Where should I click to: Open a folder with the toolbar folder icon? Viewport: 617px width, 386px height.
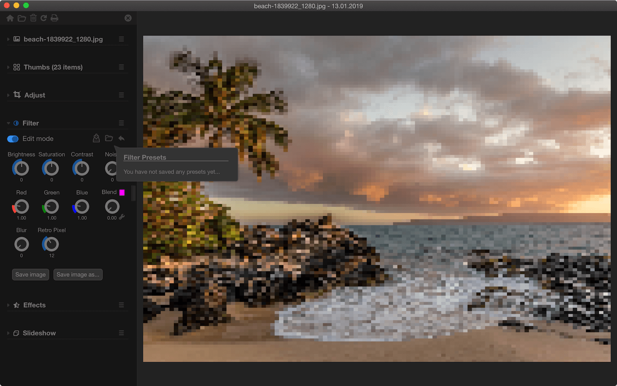click(x=22, y=18)
